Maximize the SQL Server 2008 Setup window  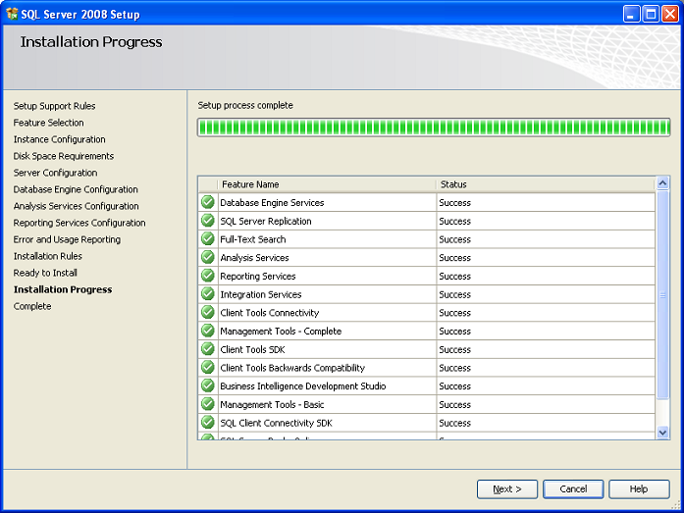coord(651,14)
